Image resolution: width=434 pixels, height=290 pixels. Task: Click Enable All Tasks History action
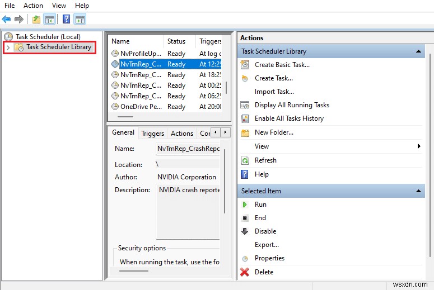[290, 118]
